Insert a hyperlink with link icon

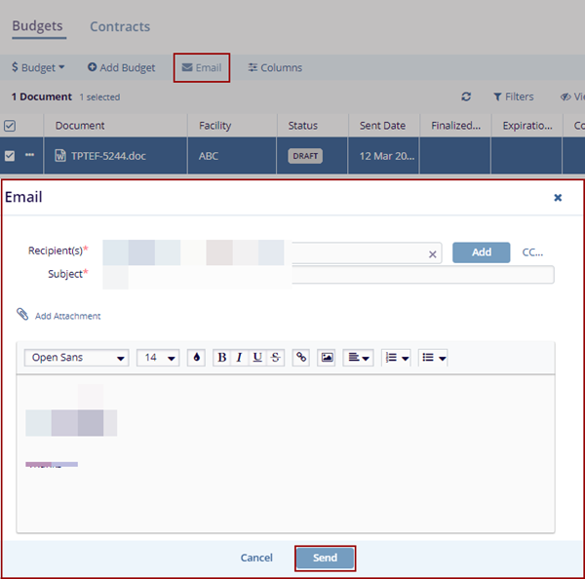tap(301, 358)
